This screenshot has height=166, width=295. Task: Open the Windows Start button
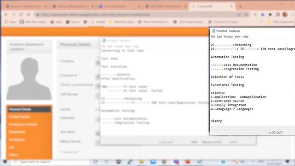[5, 162]
